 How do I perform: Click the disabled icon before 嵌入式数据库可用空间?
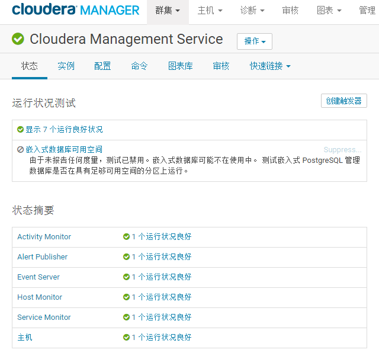[x=20, y=149]
